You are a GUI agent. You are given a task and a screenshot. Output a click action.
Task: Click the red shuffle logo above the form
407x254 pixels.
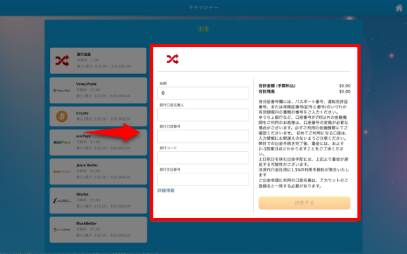click(172, 59)
